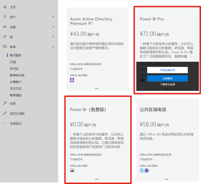
Task: Click 公共区域电话 card title
Action: coord(153,110)
